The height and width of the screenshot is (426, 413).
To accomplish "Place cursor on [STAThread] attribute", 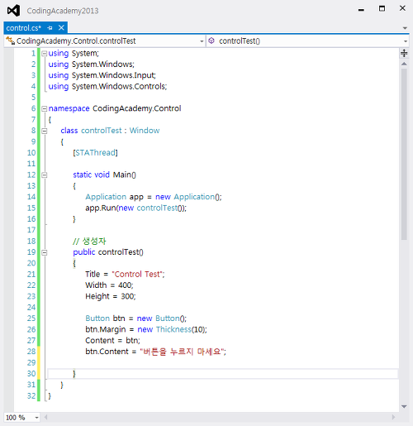I will pyautogui.click(x=95, y=152).
